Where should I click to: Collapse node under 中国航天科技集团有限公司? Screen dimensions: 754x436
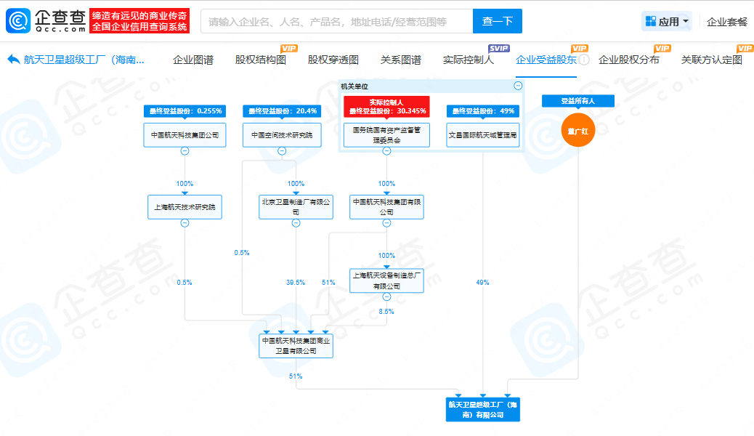click(386, 223)
